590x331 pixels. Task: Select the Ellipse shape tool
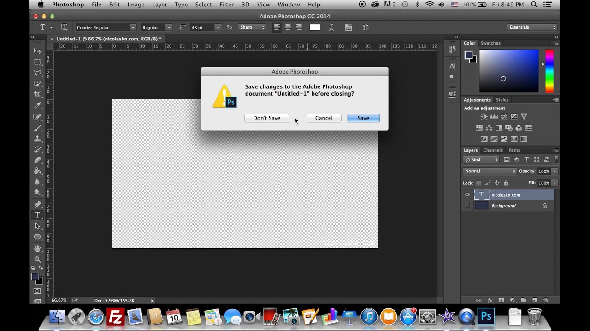(37, 237)
